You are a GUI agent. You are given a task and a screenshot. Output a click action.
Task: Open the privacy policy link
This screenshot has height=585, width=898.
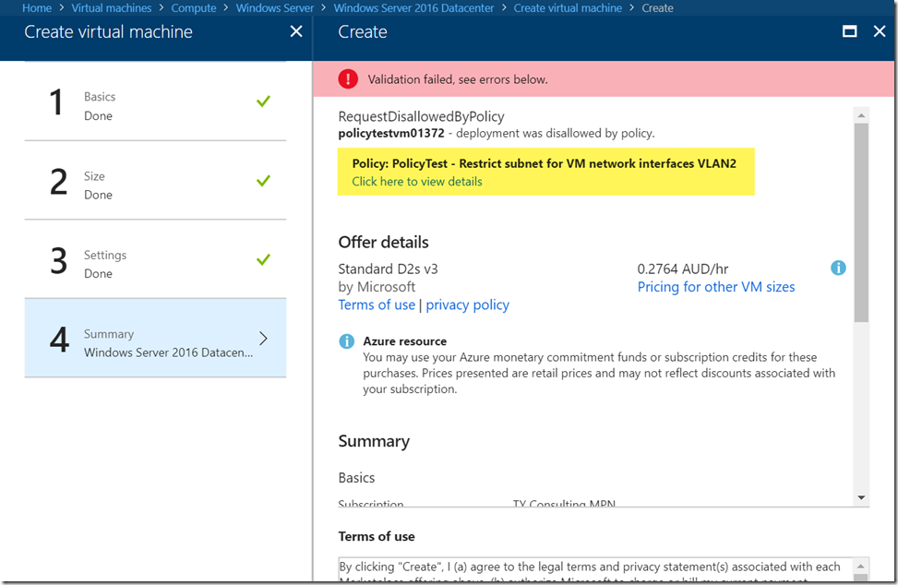pos(467,305)
